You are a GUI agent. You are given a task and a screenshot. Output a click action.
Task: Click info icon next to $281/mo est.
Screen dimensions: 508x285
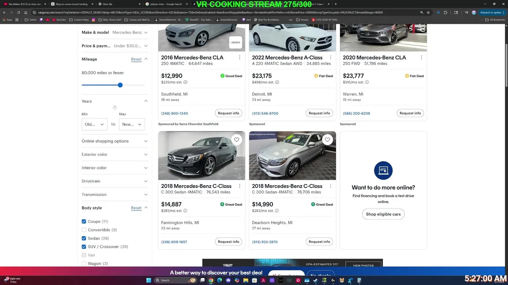click(x=185, y=211)
